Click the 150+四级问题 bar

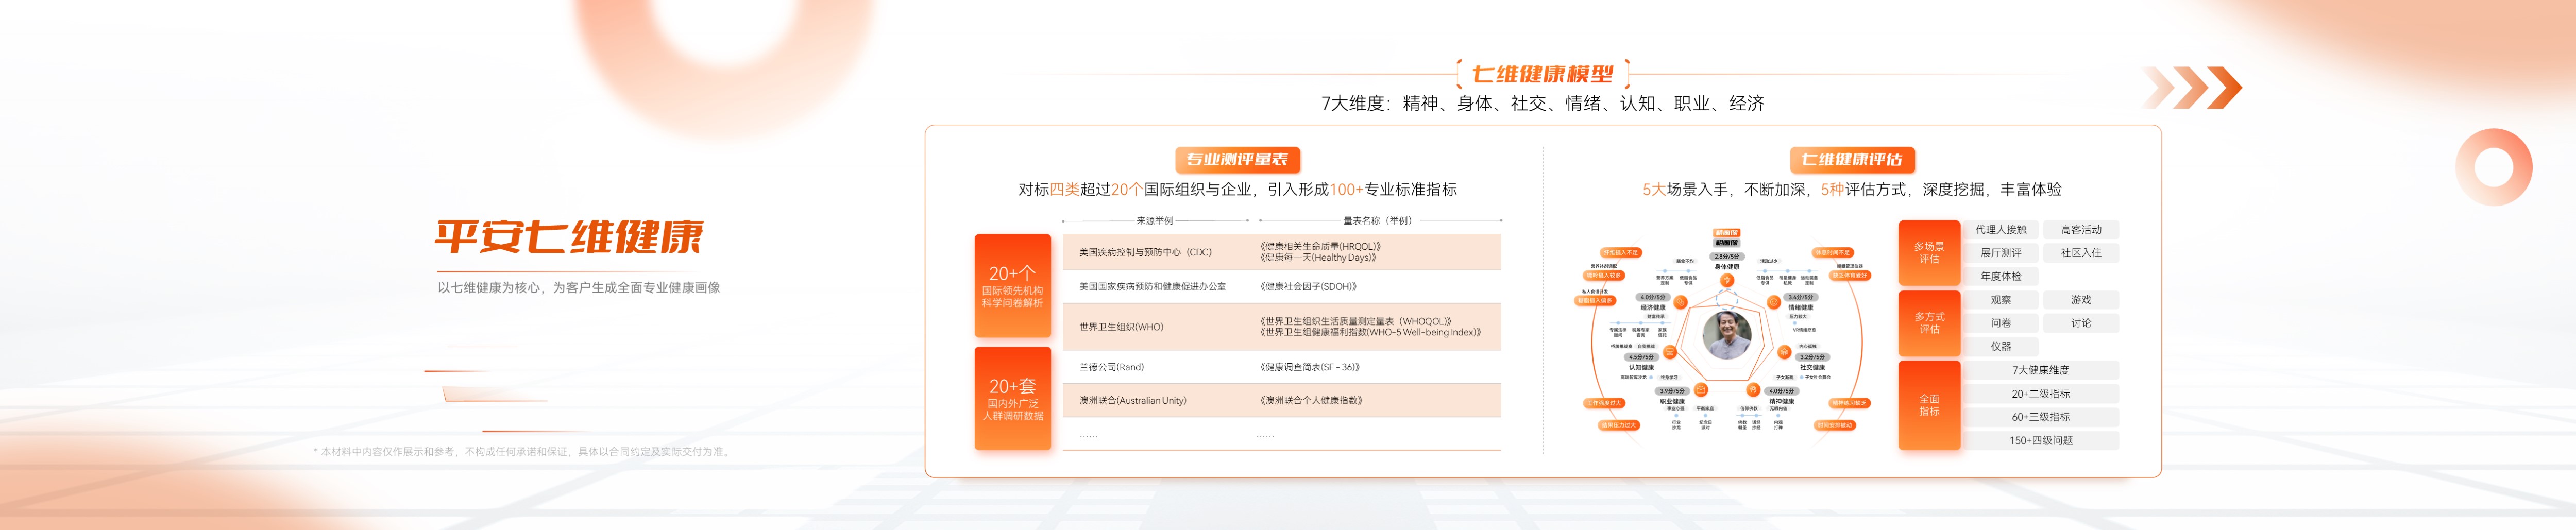[x=2041, y=440]
